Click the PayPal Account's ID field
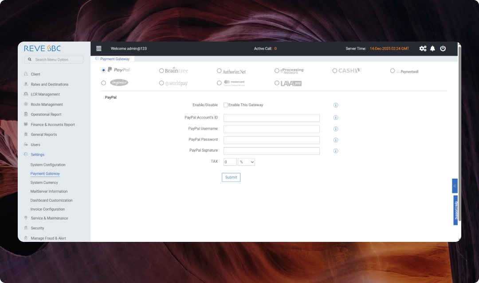Image resolution: width=479 pixels, height=283 pixels. click(271, 118)
